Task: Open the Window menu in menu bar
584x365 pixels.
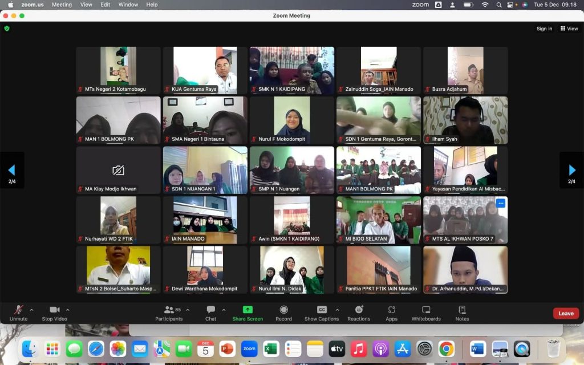Action: (128, 5)
